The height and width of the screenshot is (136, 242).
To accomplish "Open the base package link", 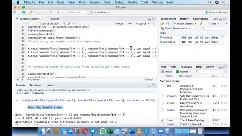I will click(x=169, y=120).
